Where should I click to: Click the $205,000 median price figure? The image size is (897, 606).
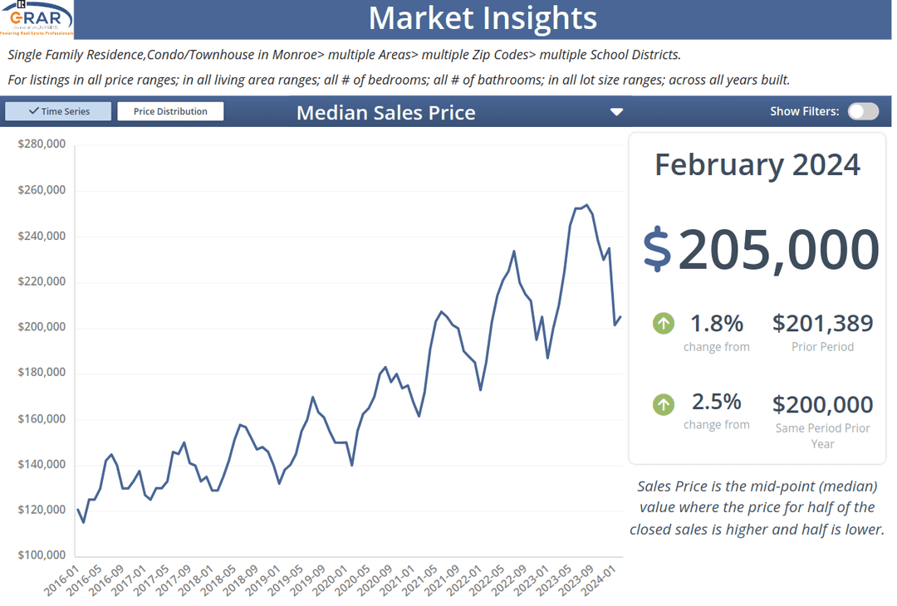pos(777,249)
